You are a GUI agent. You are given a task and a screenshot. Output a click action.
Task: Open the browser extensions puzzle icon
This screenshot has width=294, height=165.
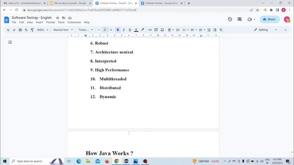[271, 10]
